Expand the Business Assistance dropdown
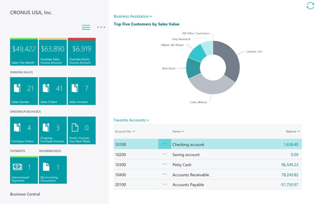Screen dimensions: 317x204 pyautogui.click(x=133, y=16)
